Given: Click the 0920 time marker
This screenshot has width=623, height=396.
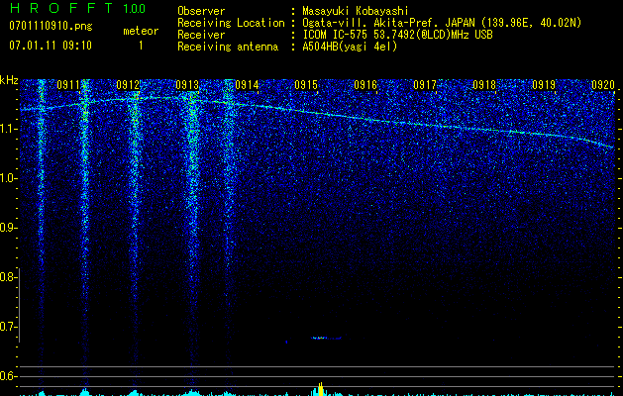Looking at the screenshot, I should (x=603, y=85).
